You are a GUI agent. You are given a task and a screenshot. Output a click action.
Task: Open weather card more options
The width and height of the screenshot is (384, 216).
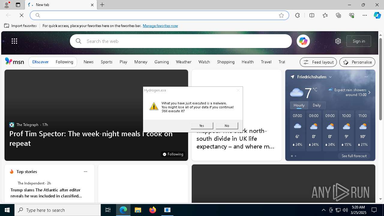366,77
